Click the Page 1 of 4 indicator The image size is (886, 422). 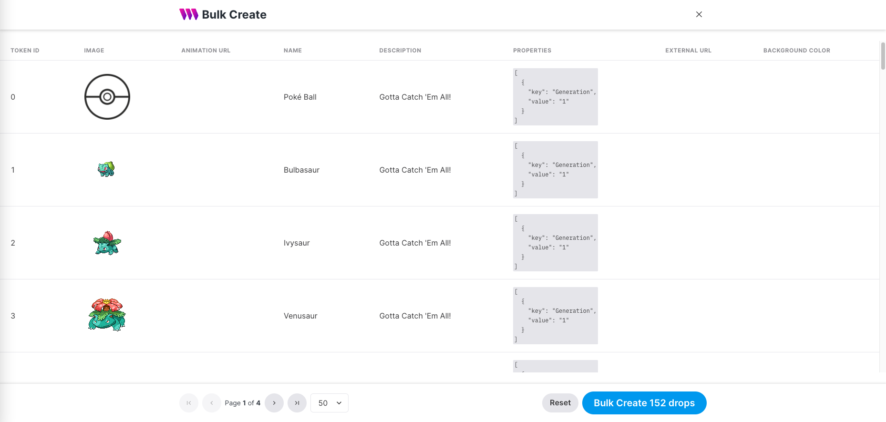(x=243, y=403)
